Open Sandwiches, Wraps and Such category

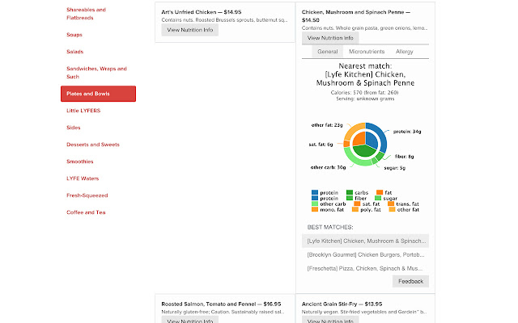click(x=96, y=73)
